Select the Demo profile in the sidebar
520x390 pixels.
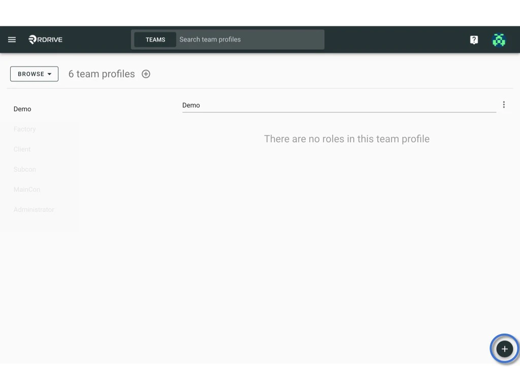coord(22,109)
